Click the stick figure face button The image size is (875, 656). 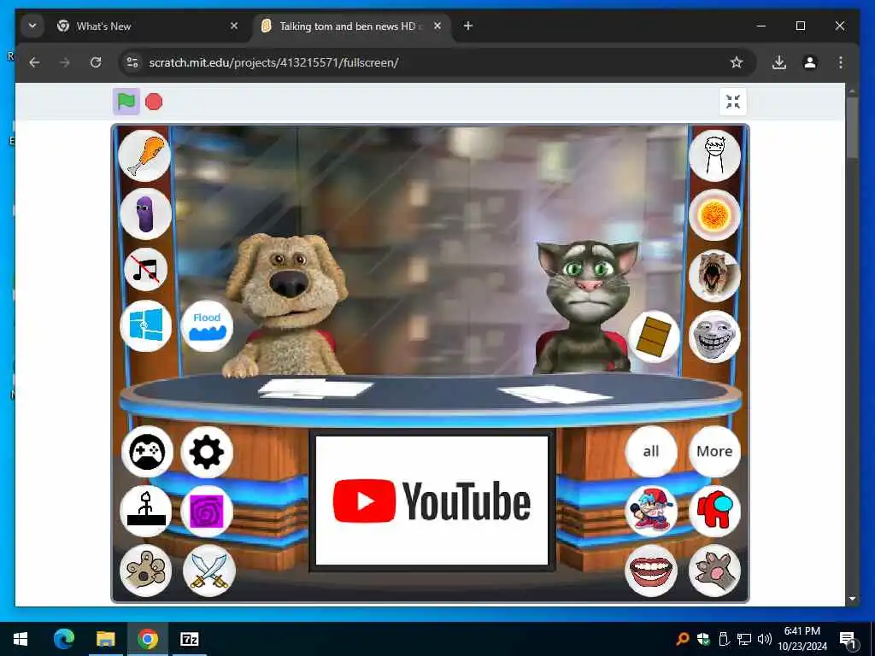pos(714,156)
